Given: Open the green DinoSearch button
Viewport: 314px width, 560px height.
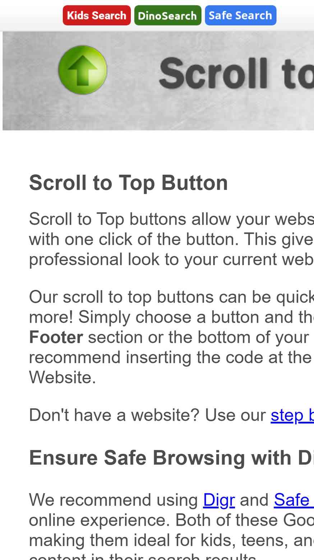Looking at the screenshot, I should (x=168, y=15).
